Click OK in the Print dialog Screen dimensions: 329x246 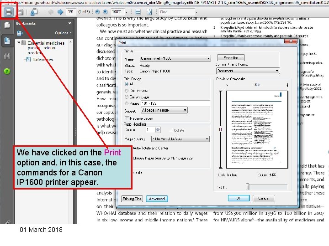point(239,198)
